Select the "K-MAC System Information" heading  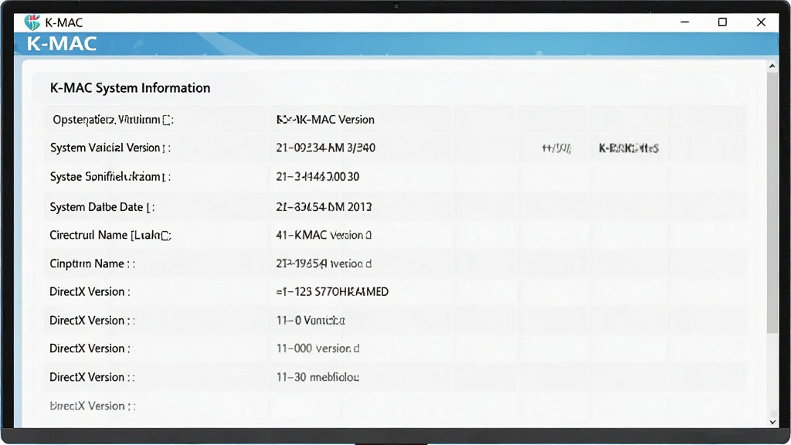(130, 88)
